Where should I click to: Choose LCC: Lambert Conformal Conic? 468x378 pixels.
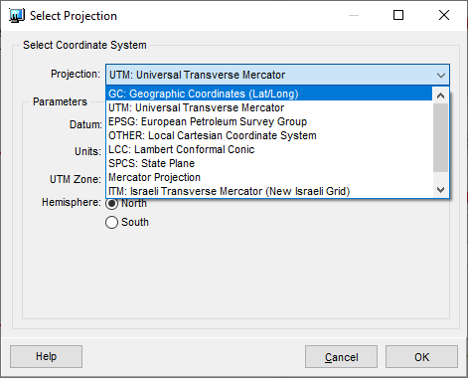tap(269, 149)
